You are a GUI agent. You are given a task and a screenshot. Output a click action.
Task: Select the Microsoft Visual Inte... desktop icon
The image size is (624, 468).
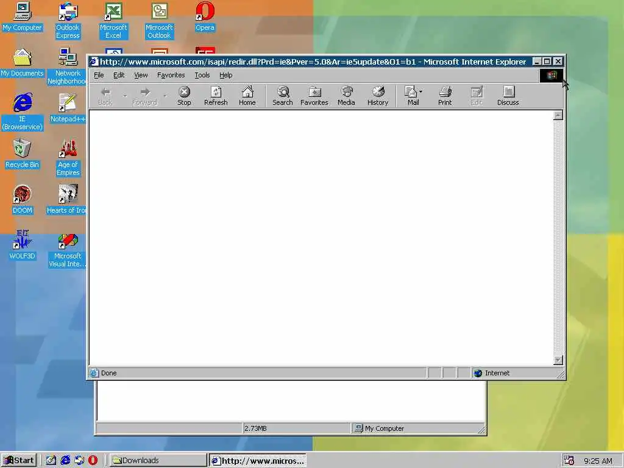pos(68,250)
